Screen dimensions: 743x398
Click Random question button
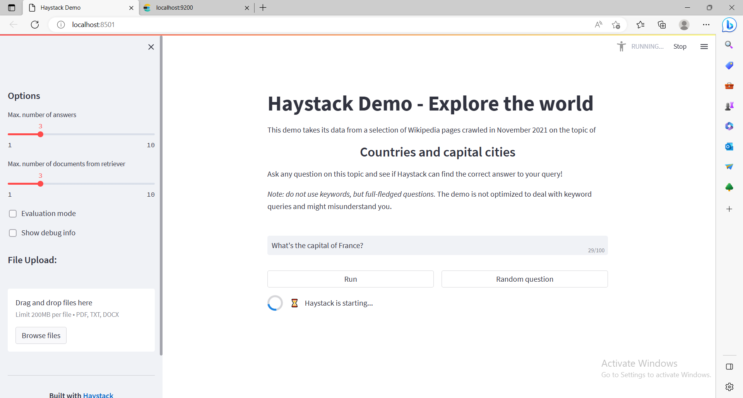525,279
